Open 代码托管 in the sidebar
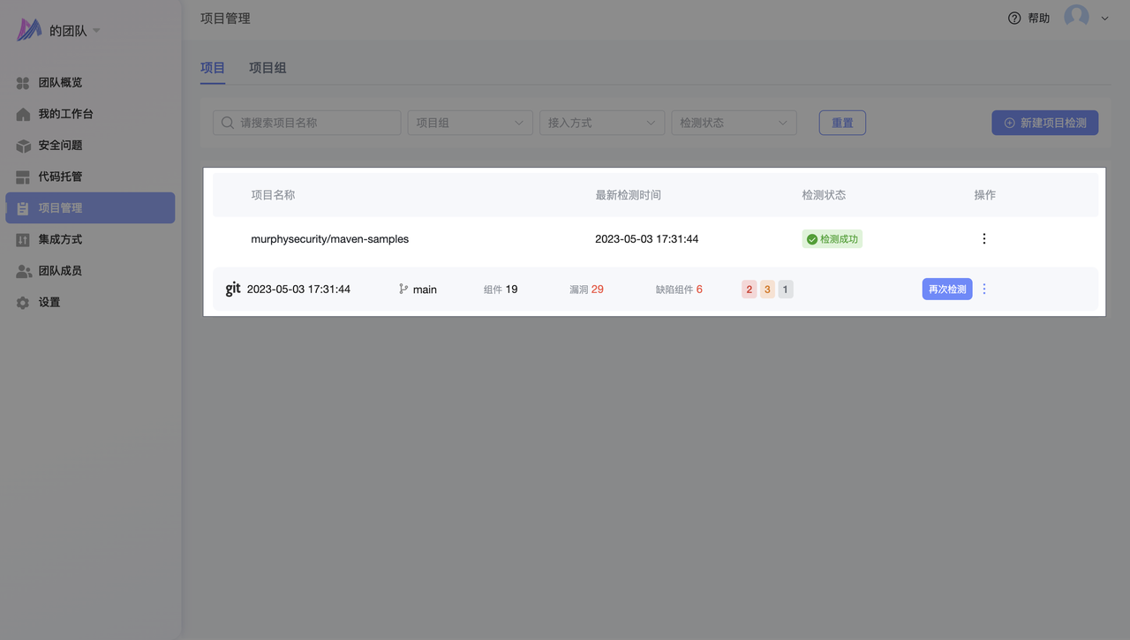 tap(60, 177)
